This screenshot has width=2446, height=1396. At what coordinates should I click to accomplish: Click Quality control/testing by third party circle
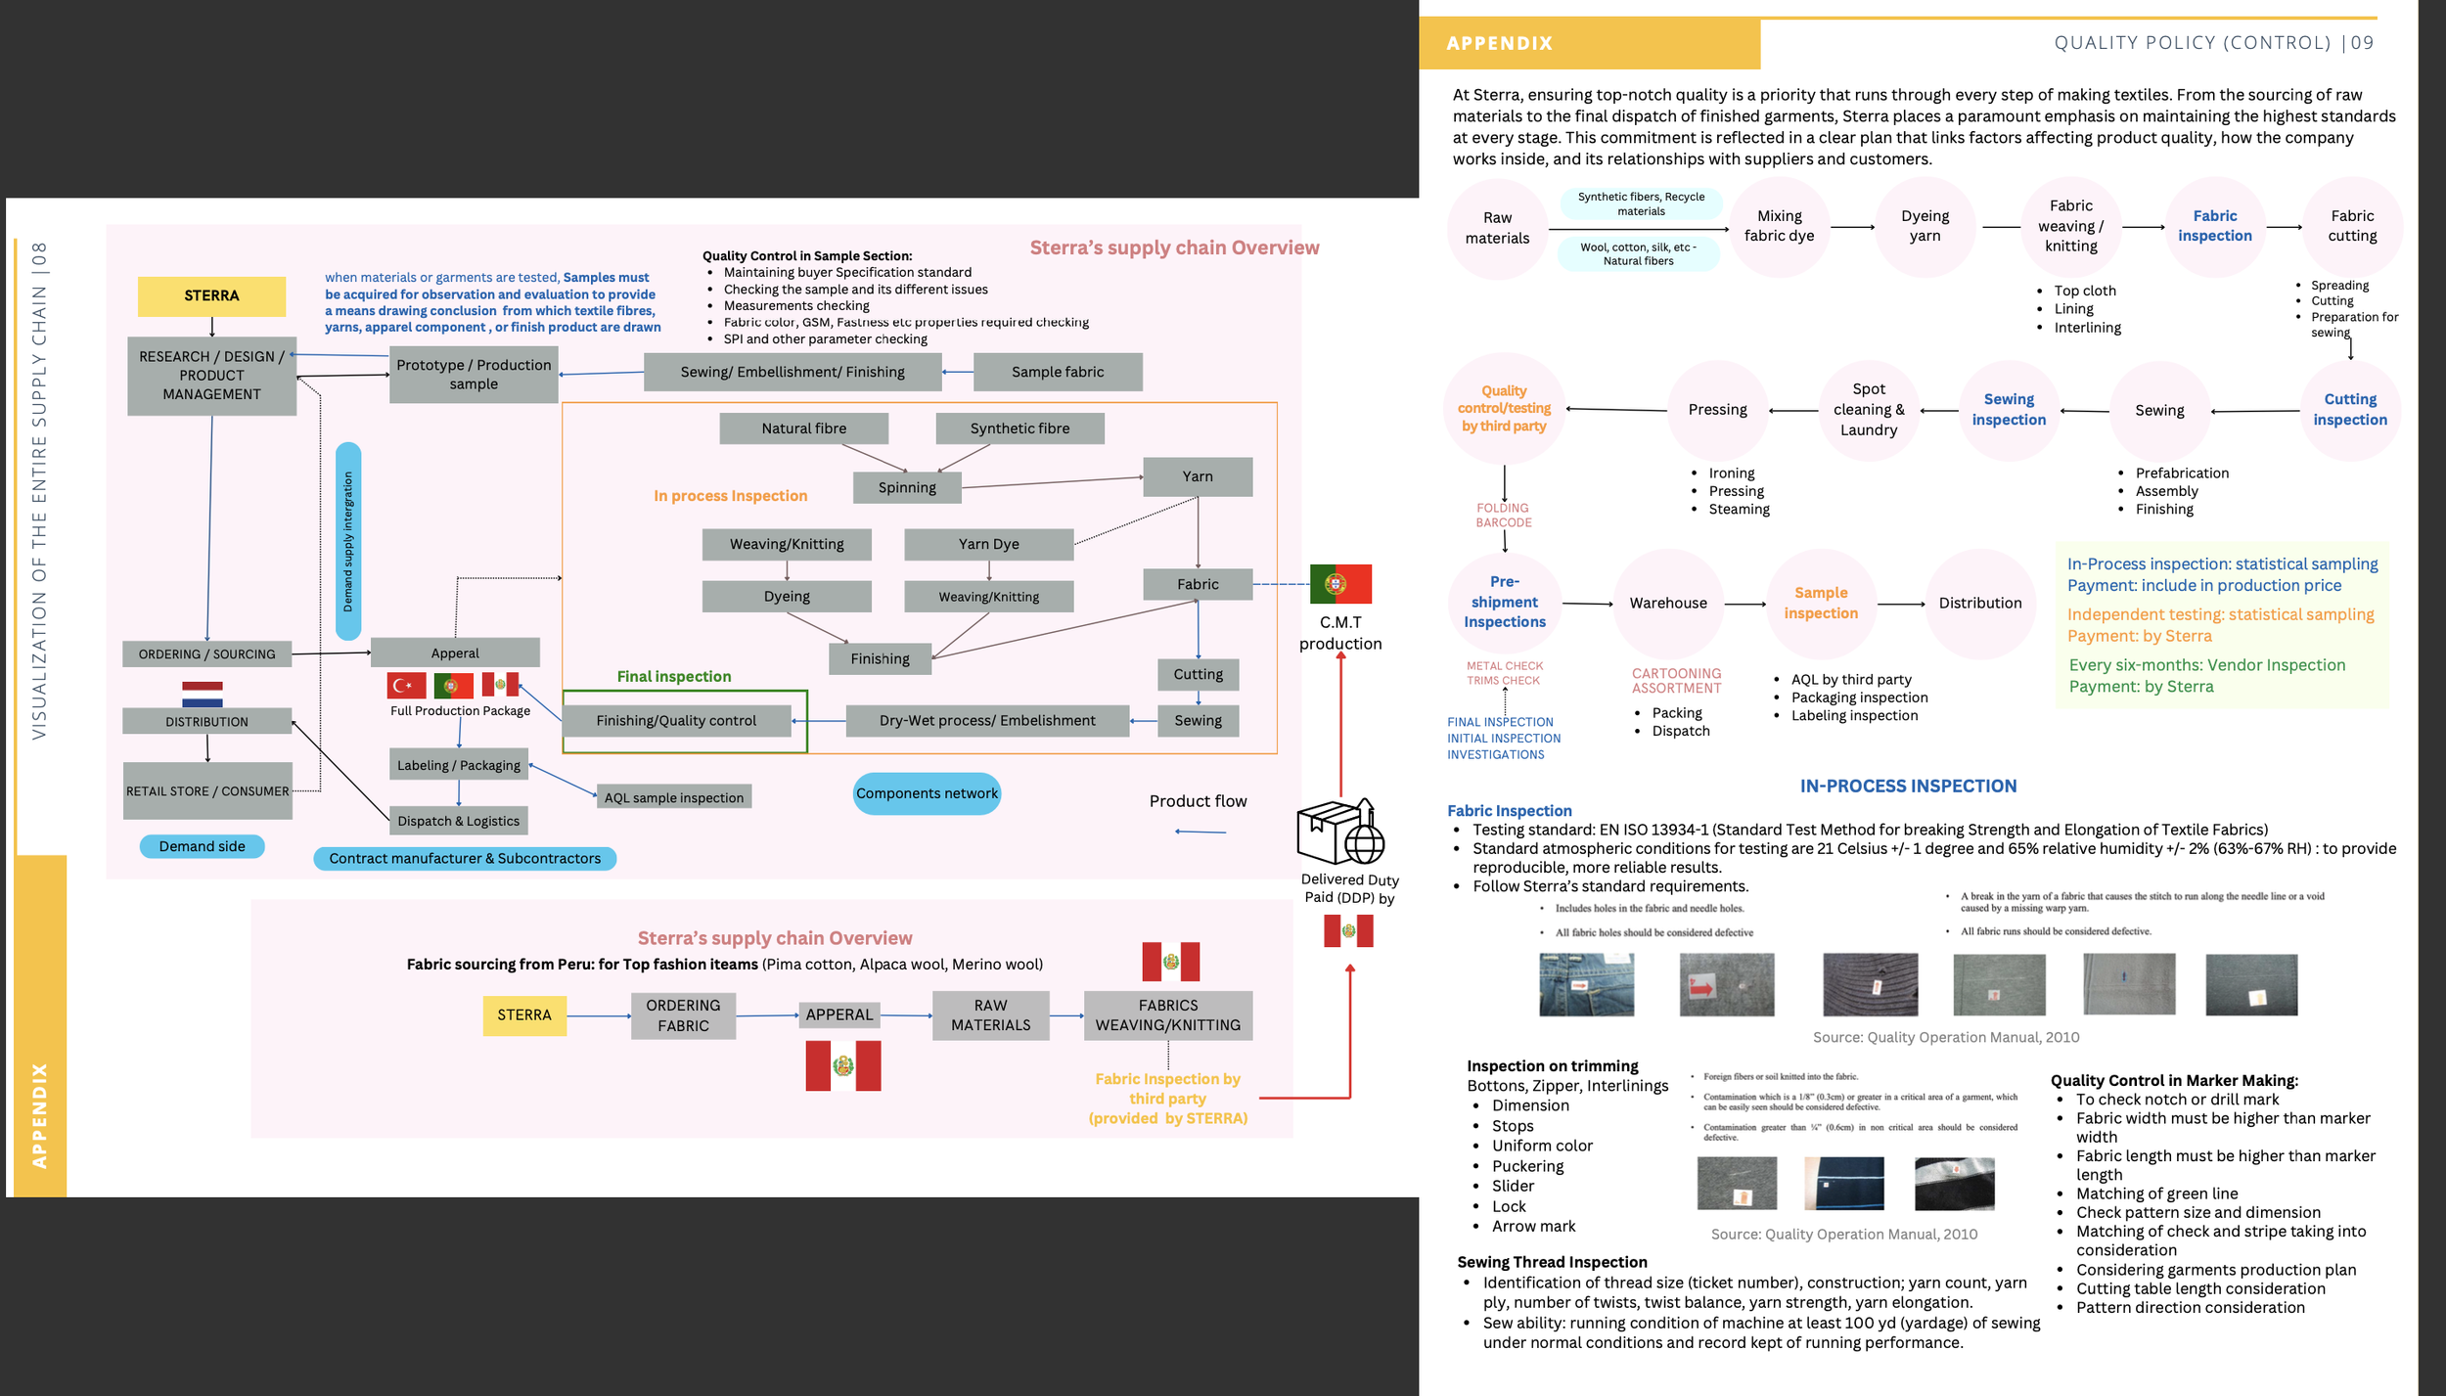pos(1504,408)
